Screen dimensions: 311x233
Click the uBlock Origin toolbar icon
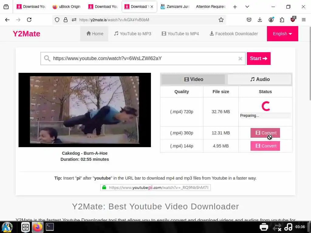[293, 19]
